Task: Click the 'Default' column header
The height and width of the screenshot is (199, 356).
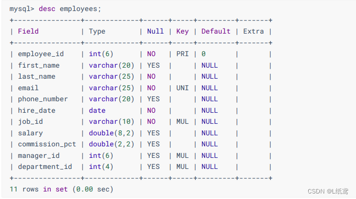Action: tap(216, 31)
